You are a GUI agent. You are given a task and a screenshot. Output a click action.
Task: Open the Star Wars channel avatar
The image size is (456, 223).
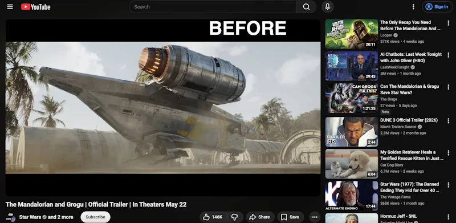click(11, 217)
